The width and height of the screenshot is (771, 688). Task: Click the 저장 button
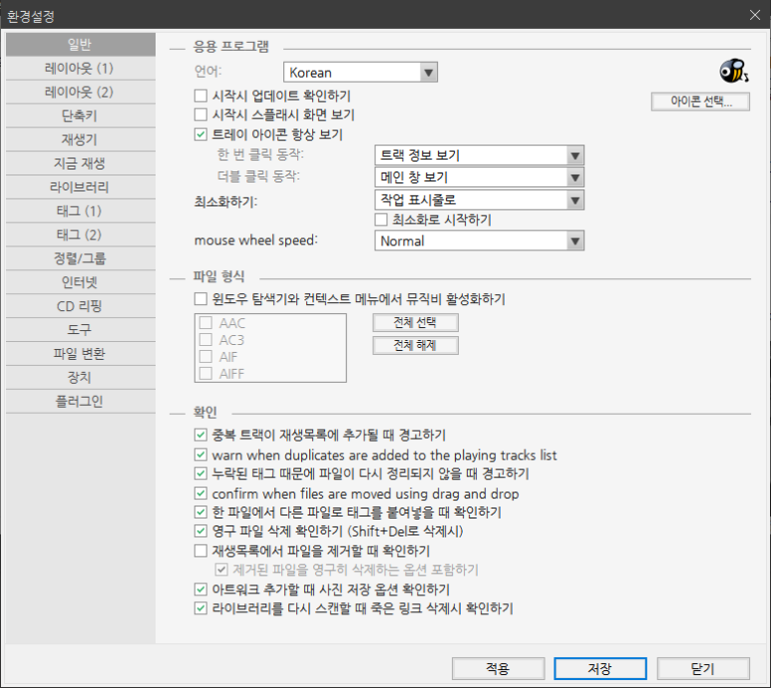point(599,668)
